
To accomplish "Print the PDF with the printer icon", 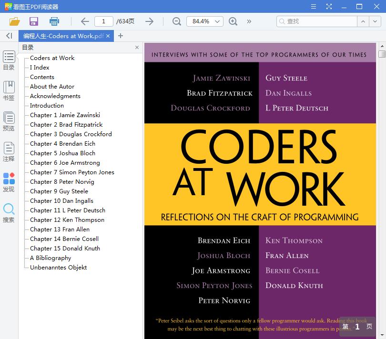I will pos(54,21).
